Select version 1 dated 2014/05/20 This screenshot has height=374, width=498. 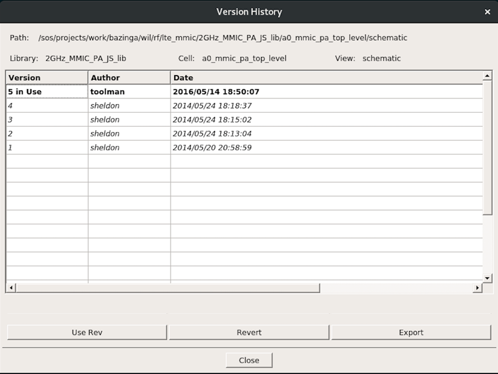tap(46, 148)
